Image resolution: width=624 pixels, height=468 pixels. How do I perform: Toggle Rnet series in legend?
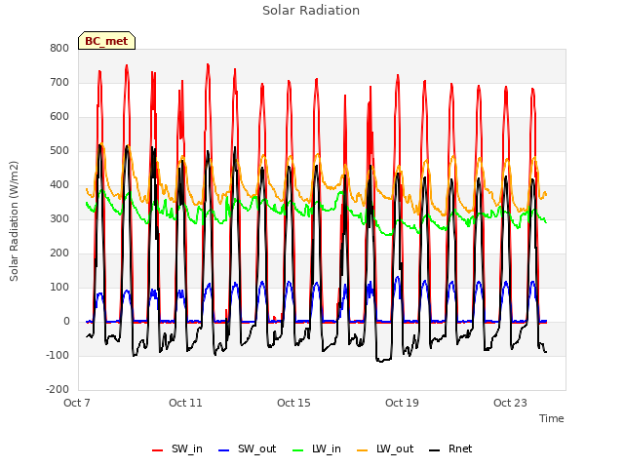tap(450, 448)
